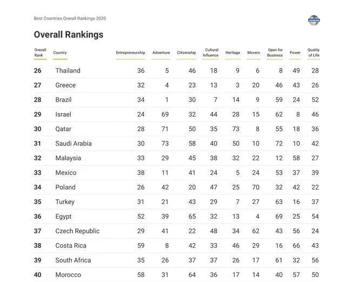Sort by Overall Rank column header
346x282 pixels.
pos(40,53)
